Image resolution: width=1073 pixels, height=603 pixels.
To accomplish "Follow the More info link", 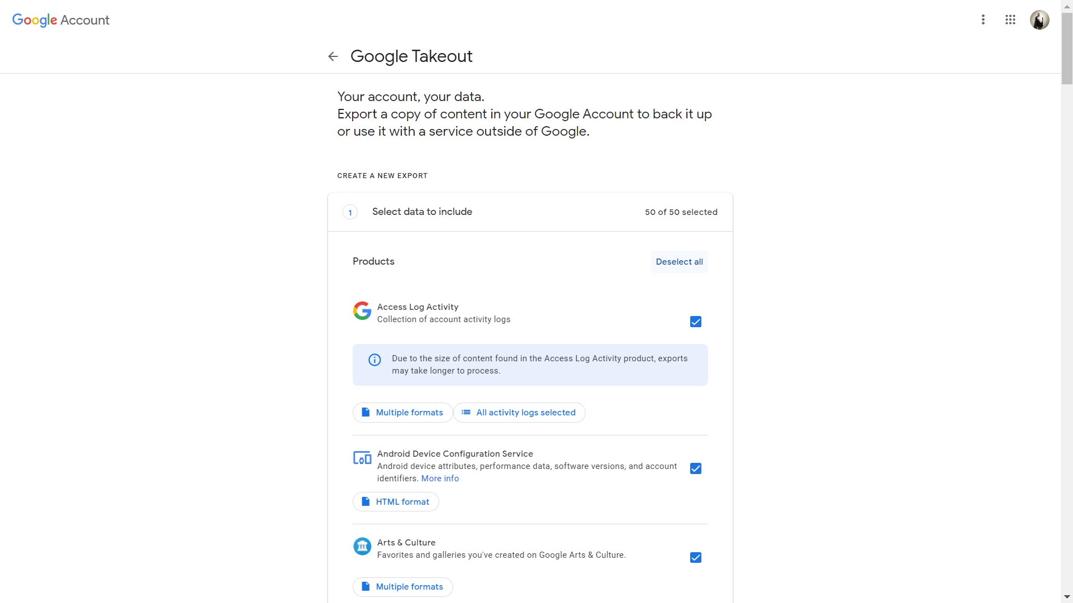I will click(x=440, y=478).
